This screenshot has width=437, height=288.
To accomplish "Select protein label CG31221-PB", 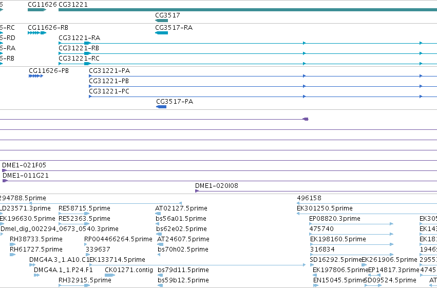I will click(x=109, y=81).
